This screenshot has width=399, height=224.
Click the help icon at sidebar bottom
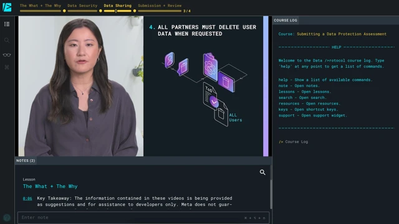(7, 217)
